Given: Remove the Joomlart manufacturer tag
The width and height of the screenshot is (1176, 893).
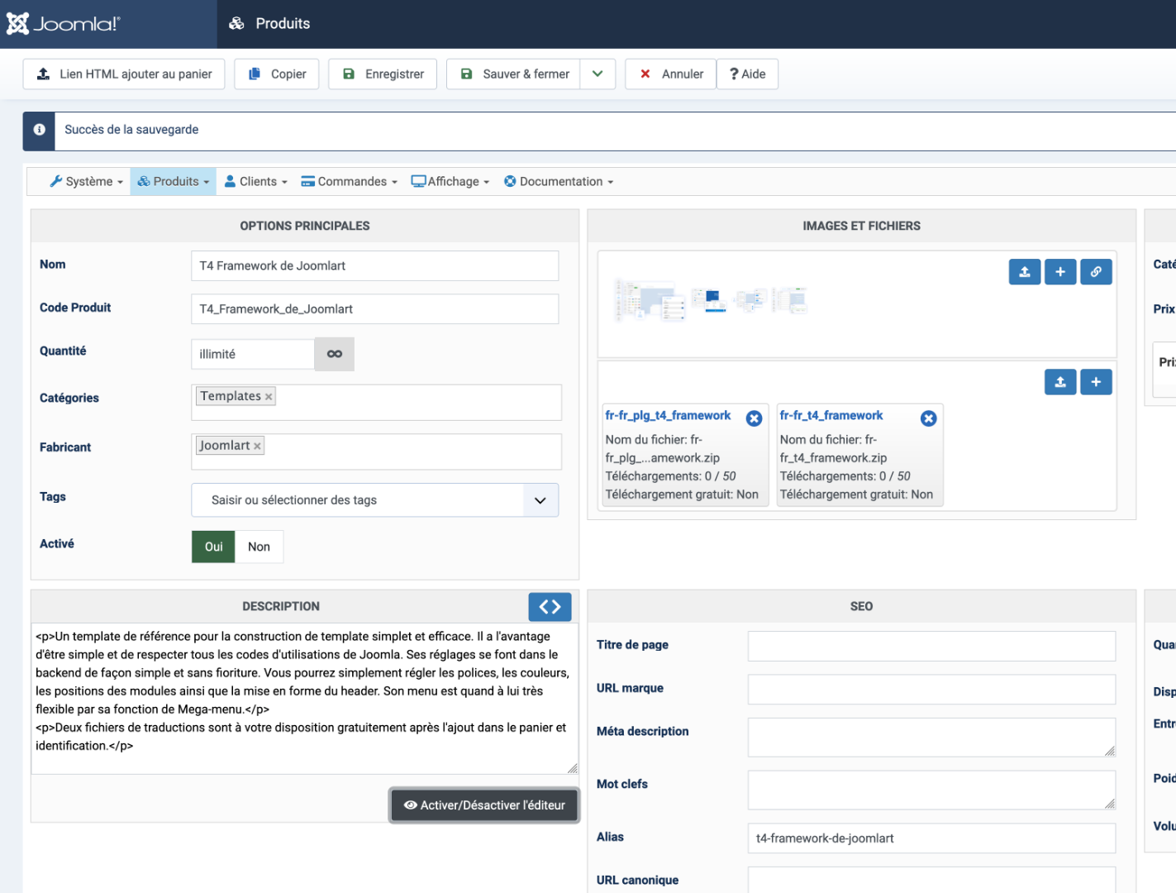Looking at the screenshot, I should 257,446.
